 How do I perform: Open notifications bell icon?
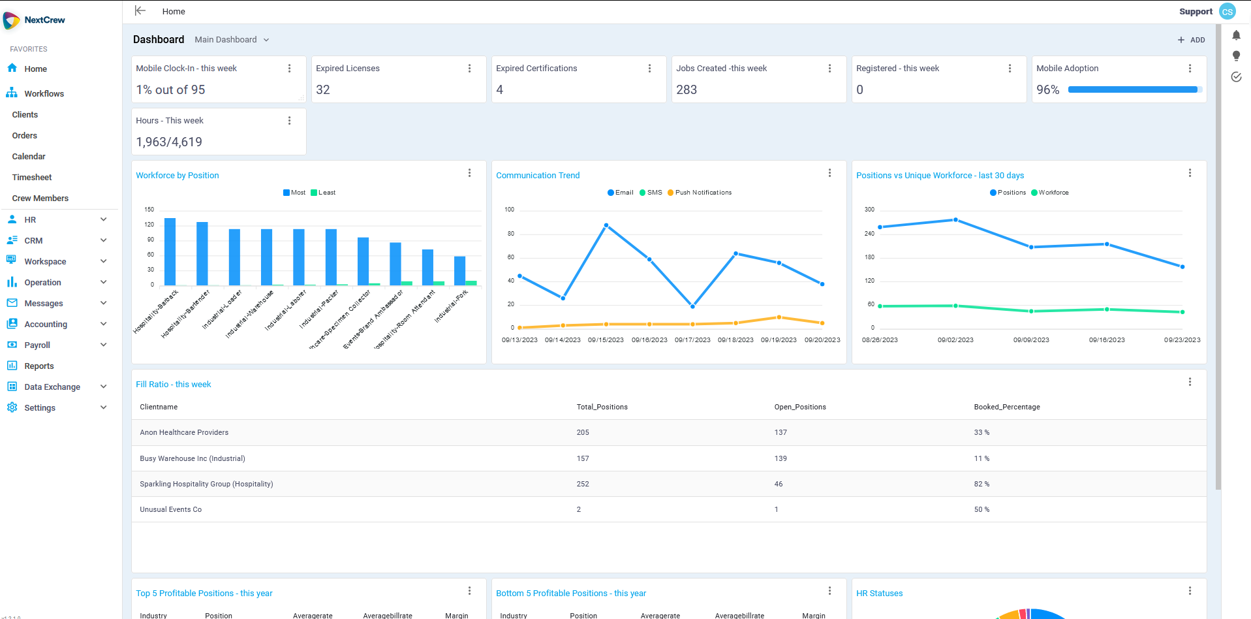1236,35
